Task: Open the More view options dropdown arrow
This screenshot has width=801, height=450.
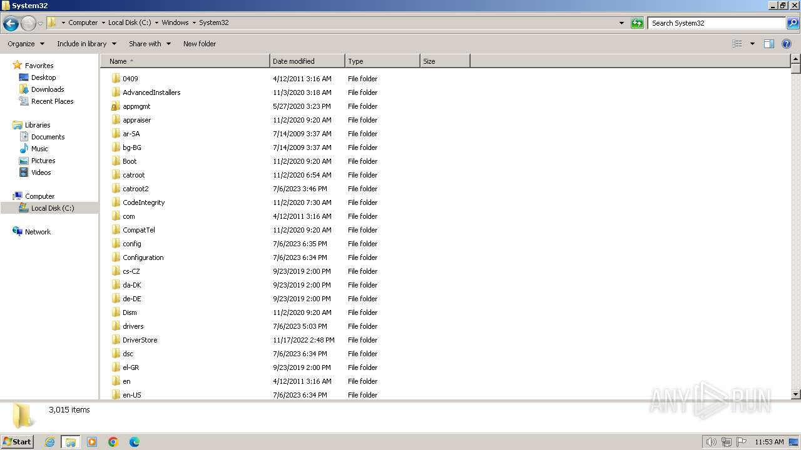Action: click(752, 44)
